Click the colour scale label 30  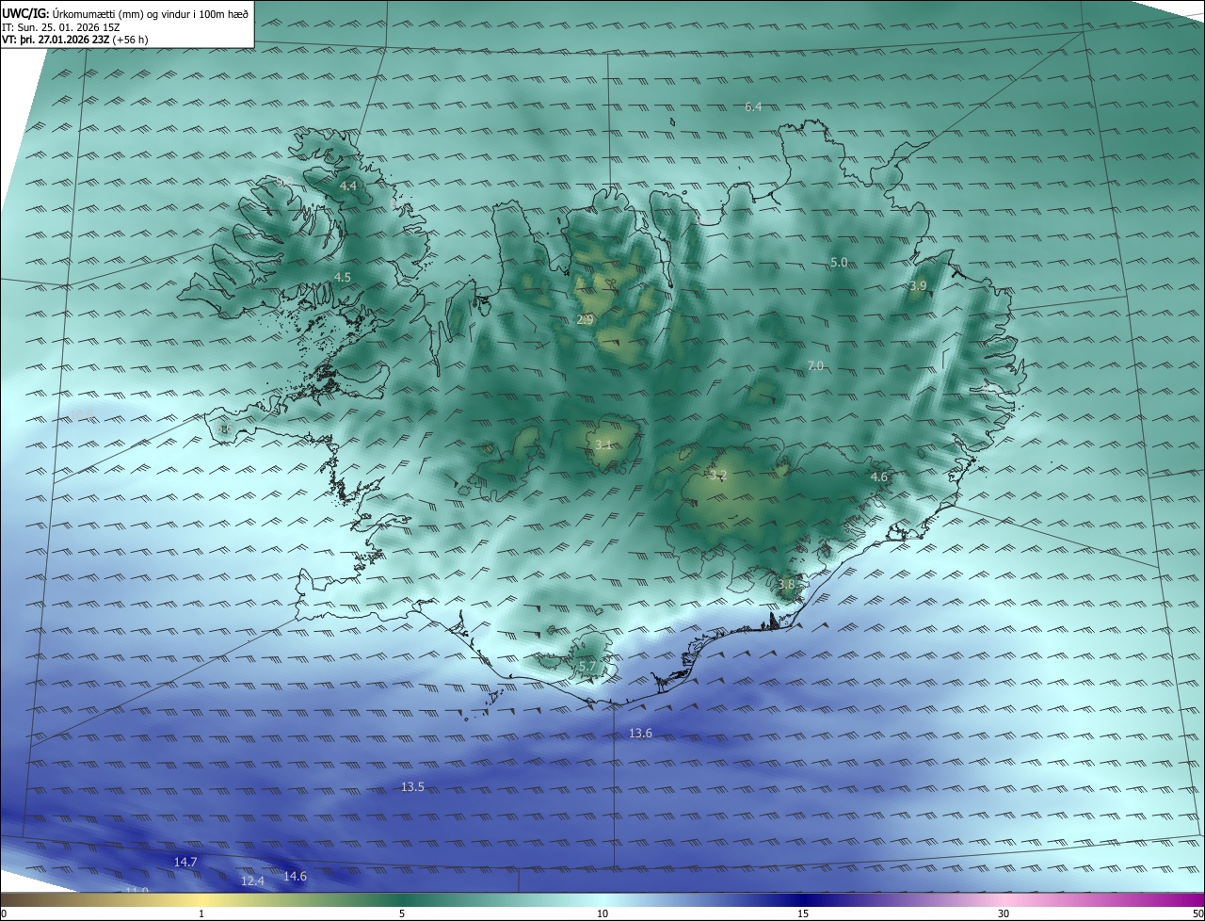coord(1004,913)
